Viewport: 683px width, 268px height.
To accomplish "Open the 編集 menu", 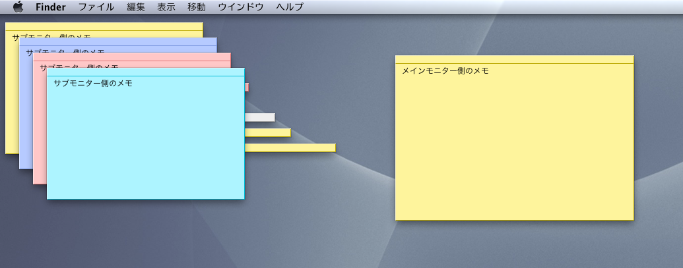I will click(136, 7).
